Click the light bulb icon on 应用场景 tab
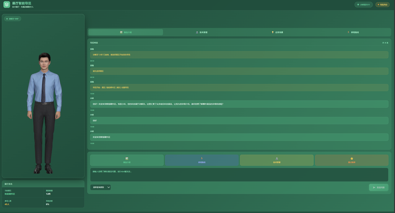 (273, 32)
